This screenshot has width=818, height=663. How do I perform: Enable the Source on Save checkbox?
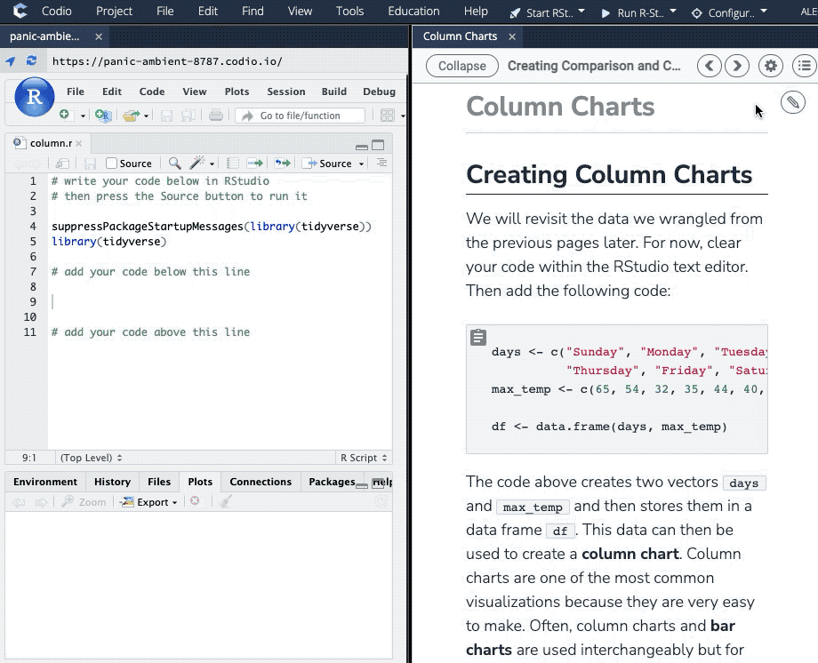112,164
